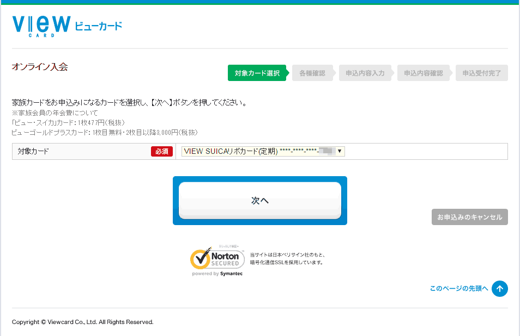This screenshot has width=520, height=336.
Task: Click the オンライン入会 page heading
Action: point(40,67)
